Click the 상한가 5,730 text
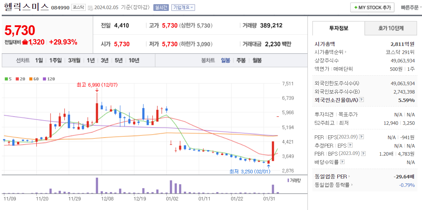The image size is (422, 210). pyautogui.click(x=196, y=25)
